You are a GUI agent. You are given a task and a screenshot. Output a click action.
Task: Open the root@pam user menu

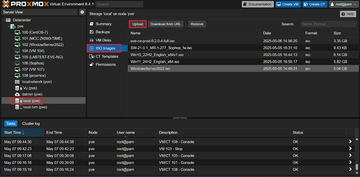pos(343,4)
